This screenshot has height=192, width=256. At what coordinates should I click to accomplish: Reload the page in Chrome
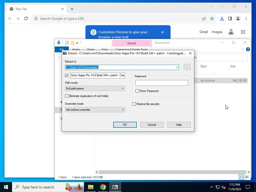26,18
